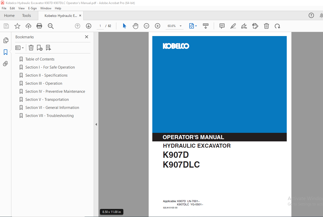Rotate the page clockwise icon
This screenshot has height=217, width=323.
pos(277,26)
